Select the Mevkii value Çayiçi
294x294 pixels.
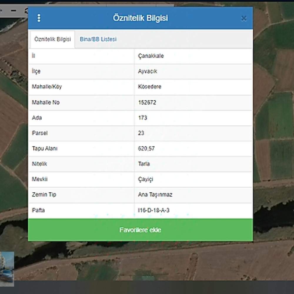pyautogui.click(x=146, y=179)
